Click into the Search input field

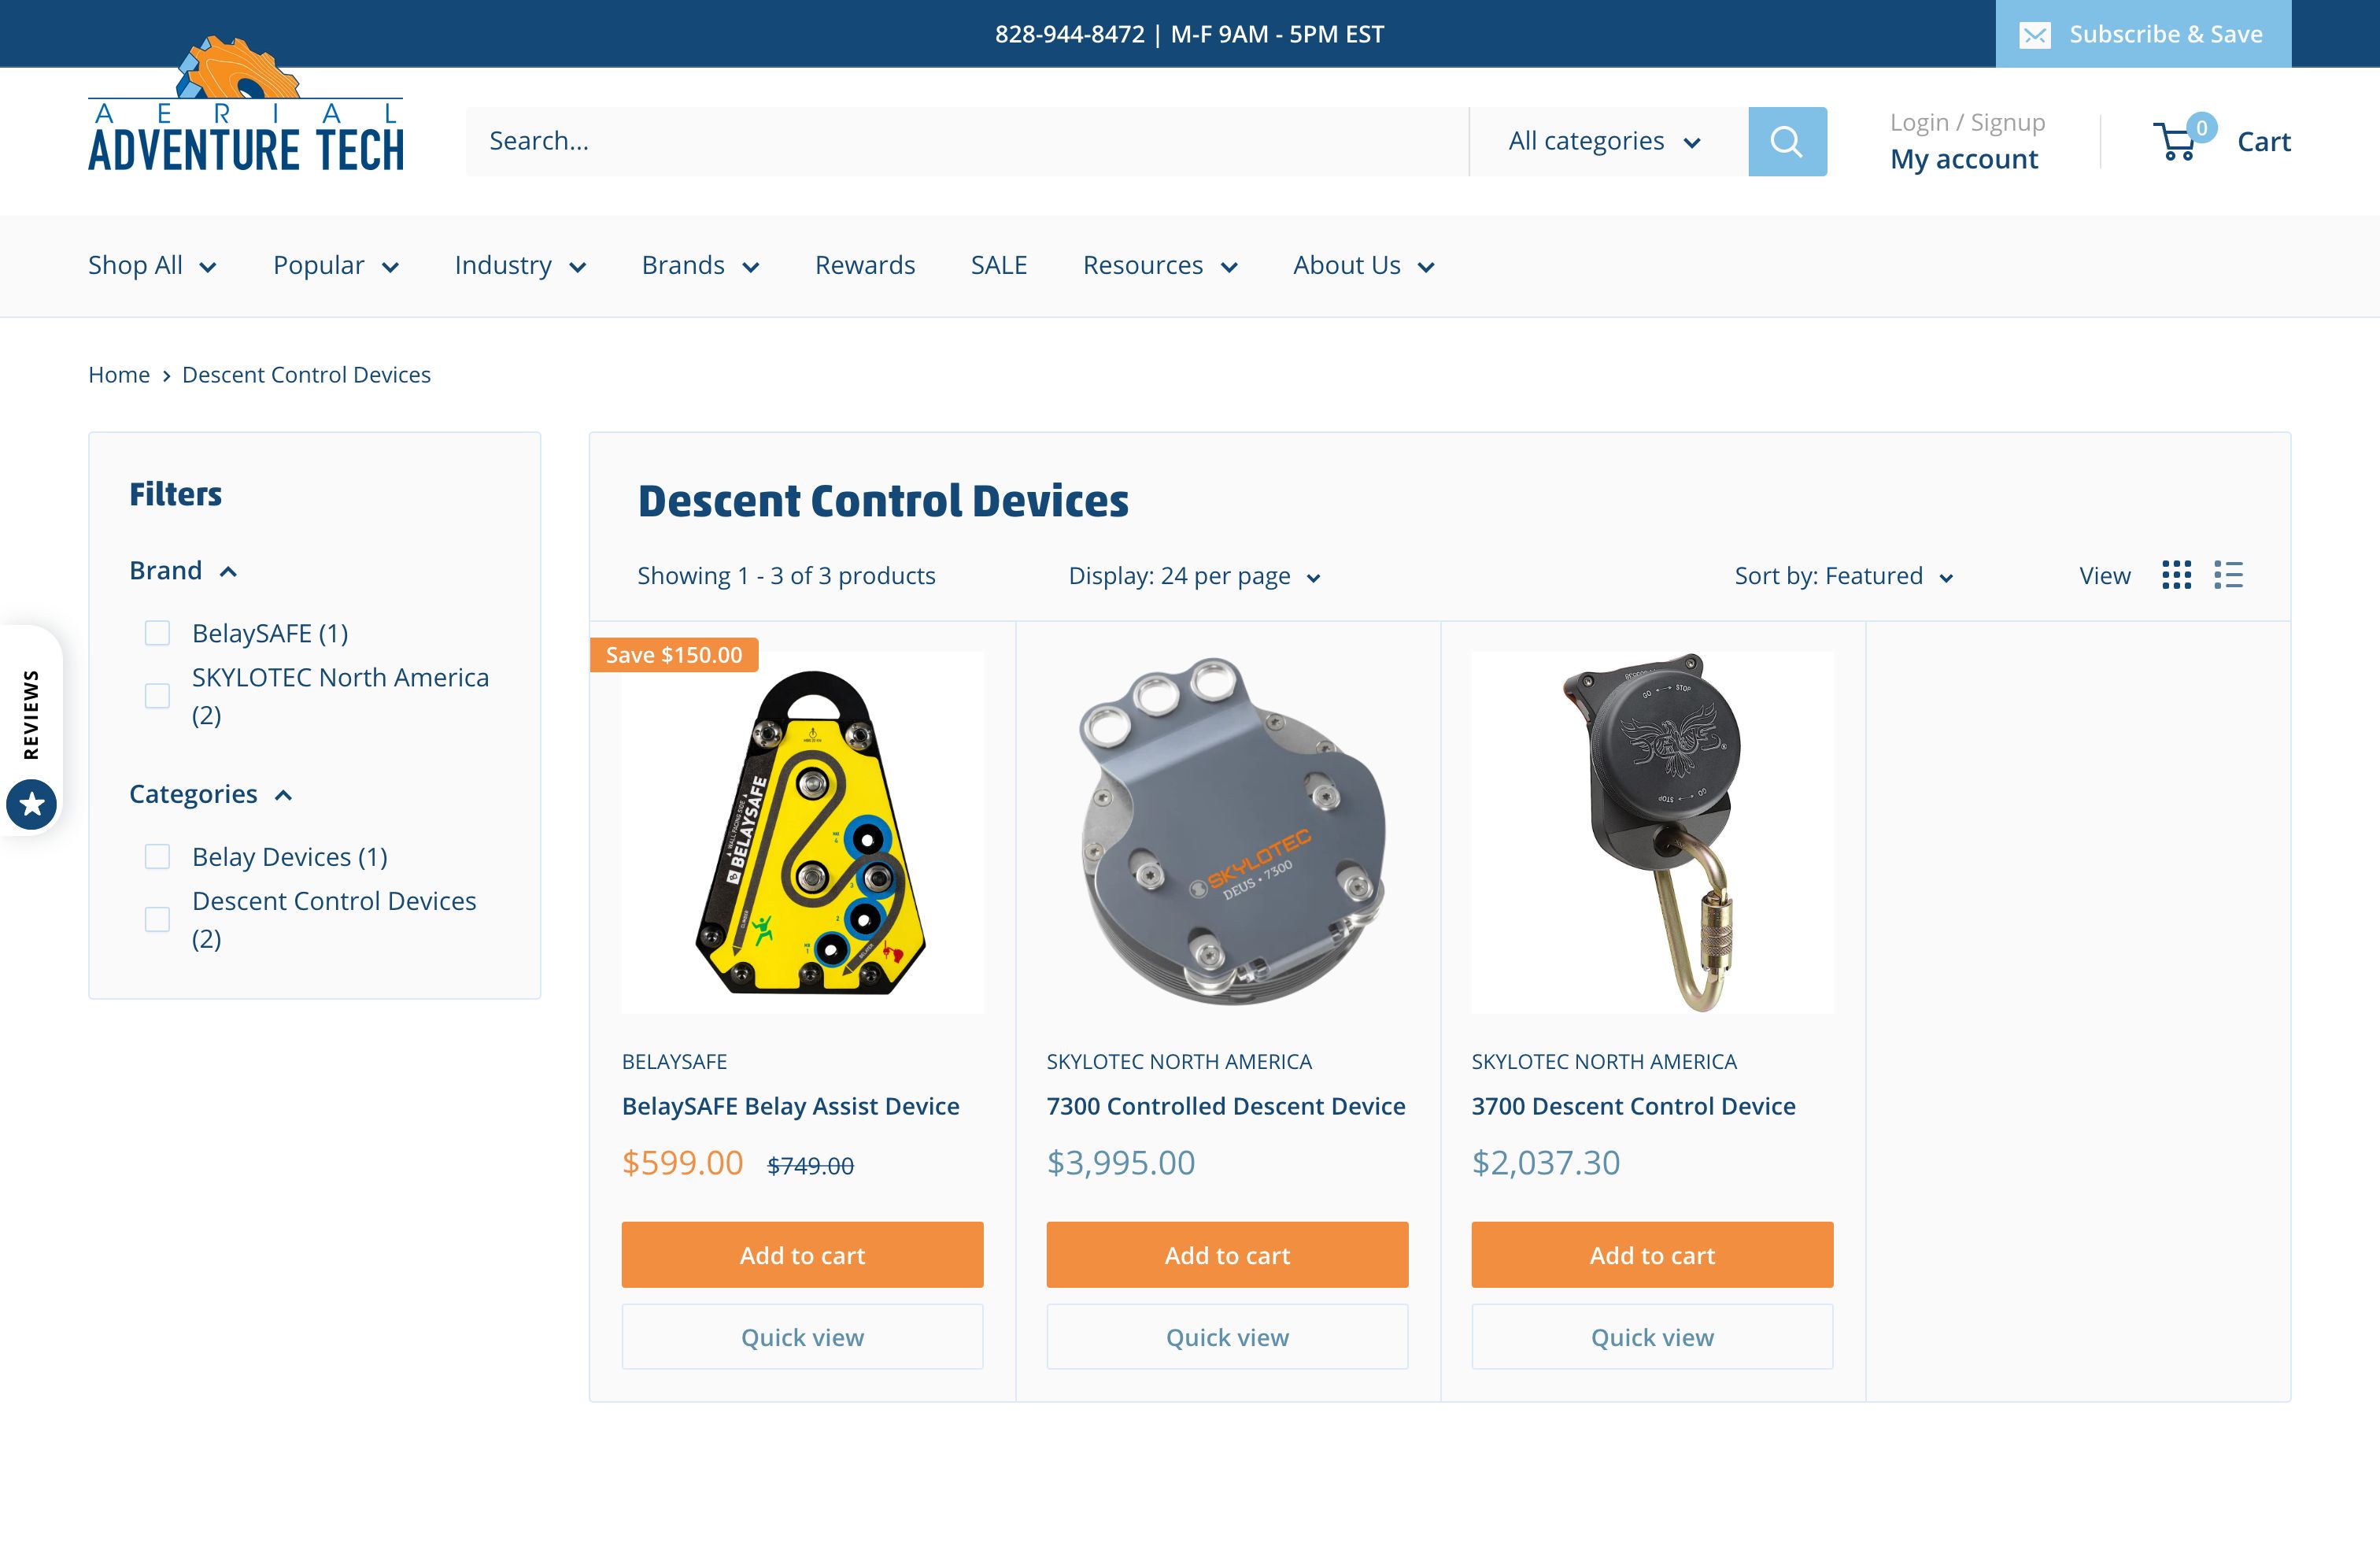[x=965, y=141]
